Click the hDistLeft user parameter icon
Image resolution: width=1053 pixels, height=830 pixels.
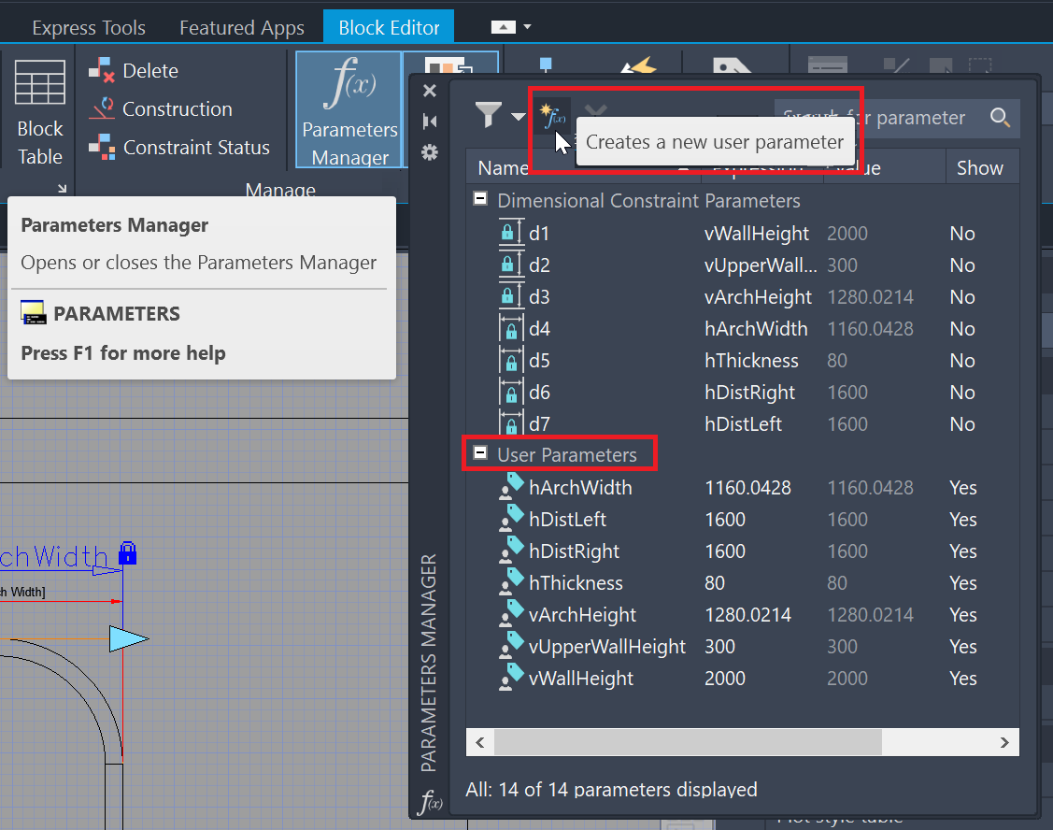tap(511, 519)
